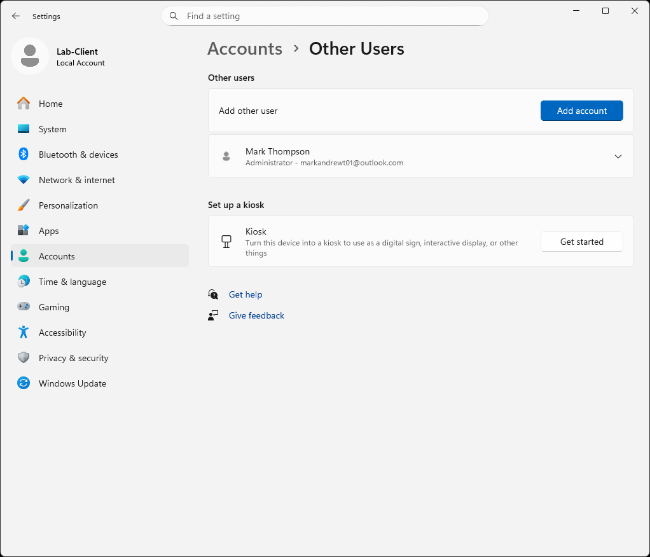
Task: Open the Get help link
Action: pos(245,294)
